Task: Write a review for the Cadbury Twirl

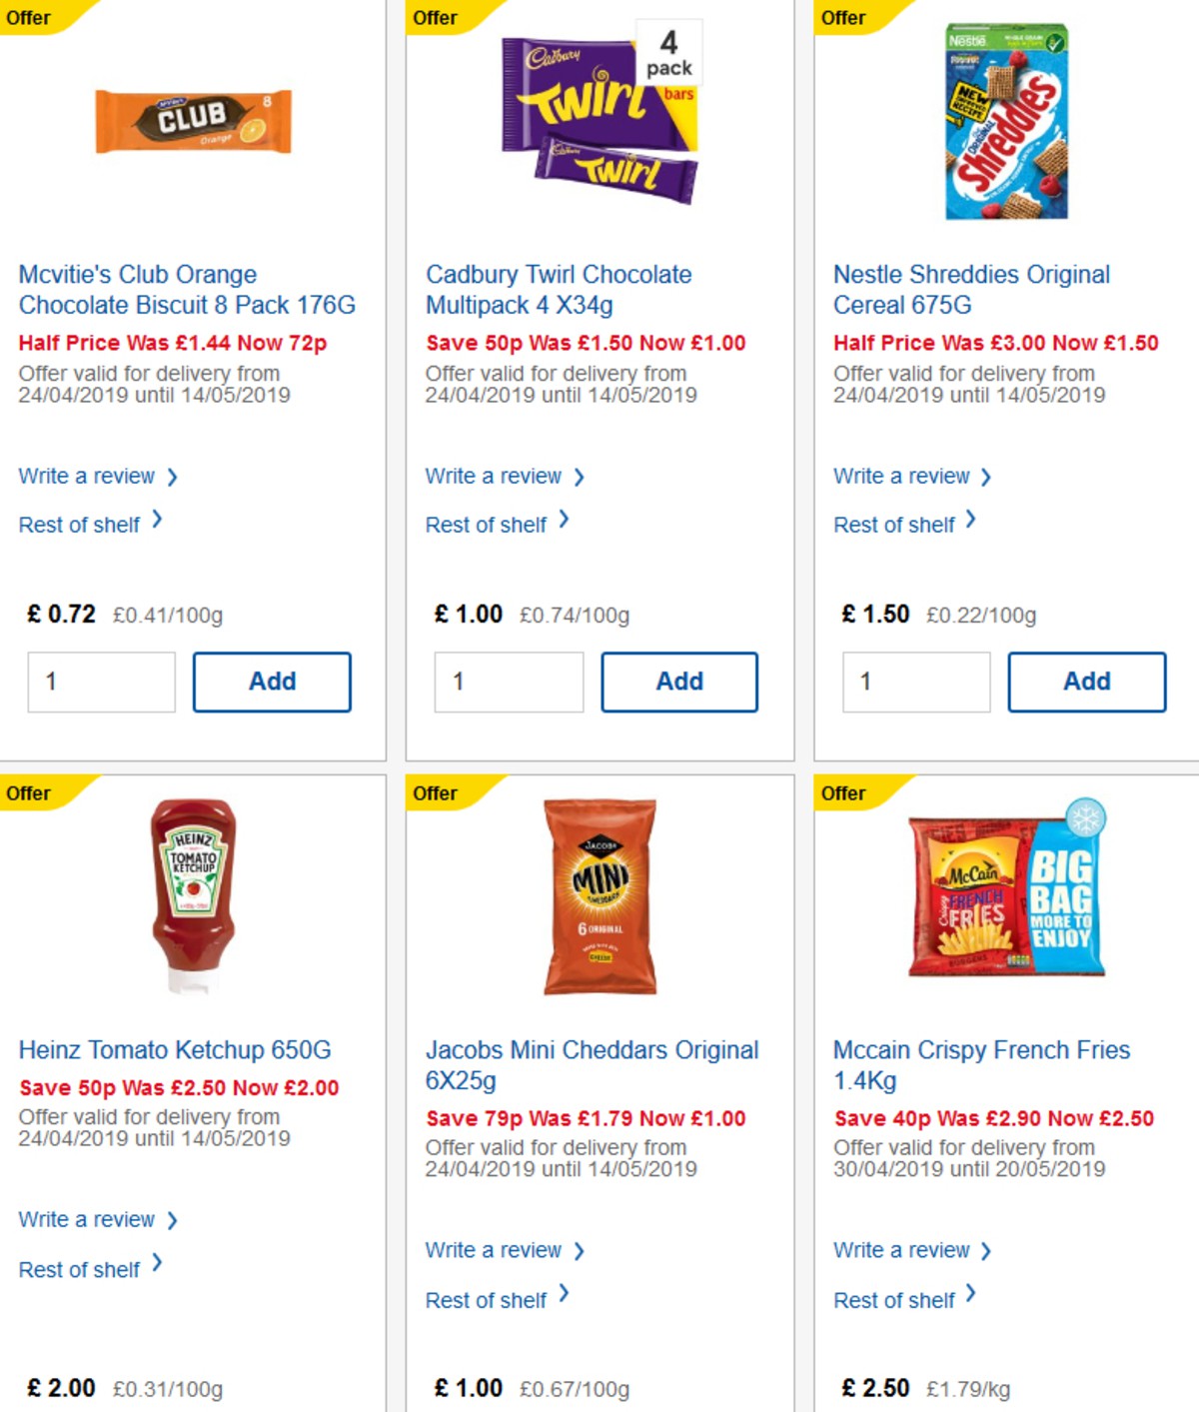Action: (x=495, y=476)
